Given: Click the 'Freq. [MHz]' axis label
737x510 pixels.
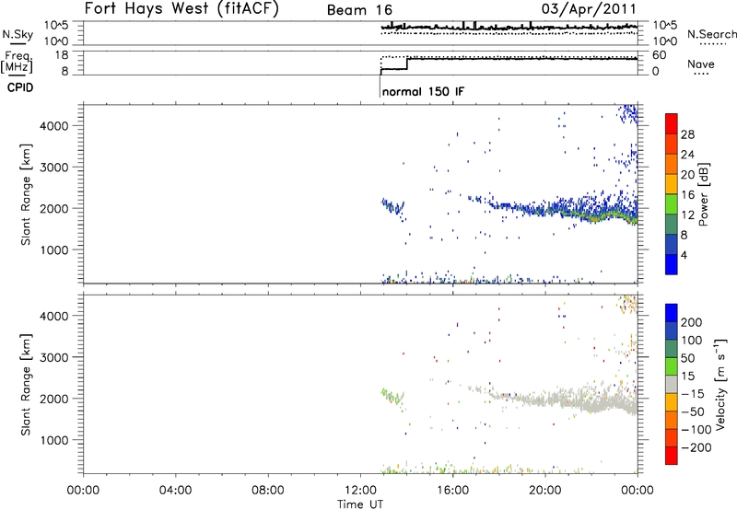Looking at the screenshot, I should click(18, 63).
